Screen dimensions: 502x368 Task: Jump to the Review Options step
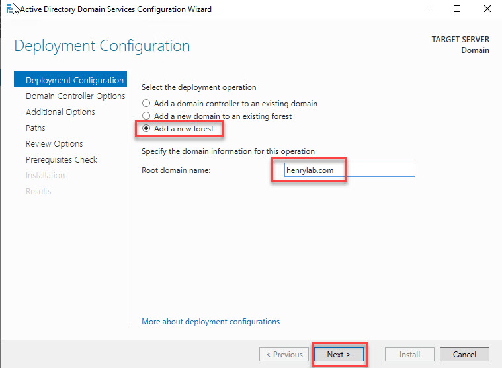click(x=54, y=144)
